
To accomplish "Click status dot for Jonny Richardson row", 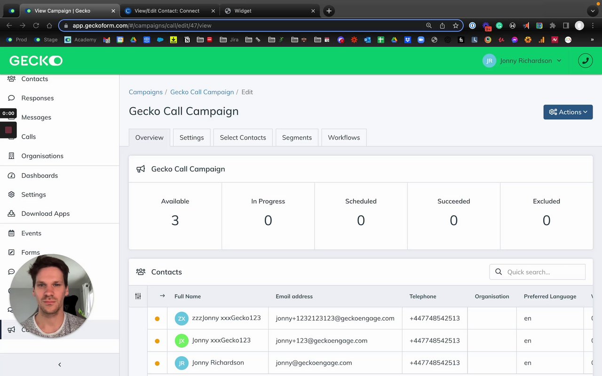I will [157, 363].
